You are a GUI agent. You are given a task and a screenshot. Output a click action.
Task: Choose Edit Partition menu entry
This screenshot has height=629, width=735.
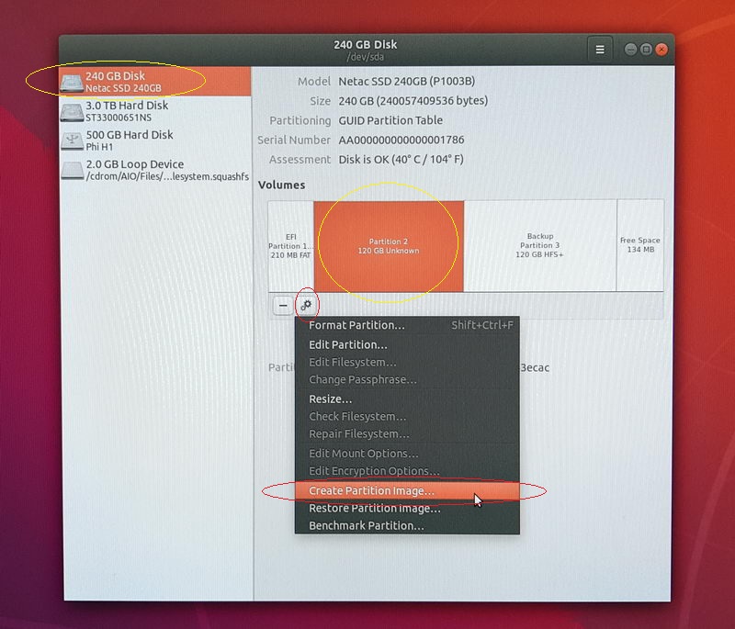coord(407,344)
